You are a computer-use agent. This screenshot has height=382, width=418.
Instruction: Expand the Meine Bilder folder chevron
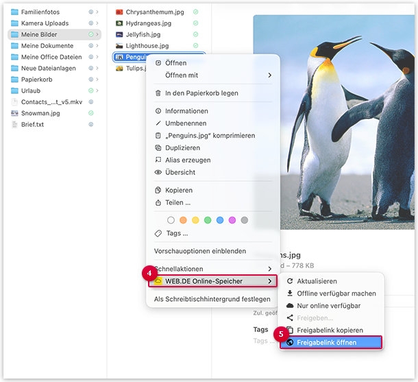tap(97, 34)
